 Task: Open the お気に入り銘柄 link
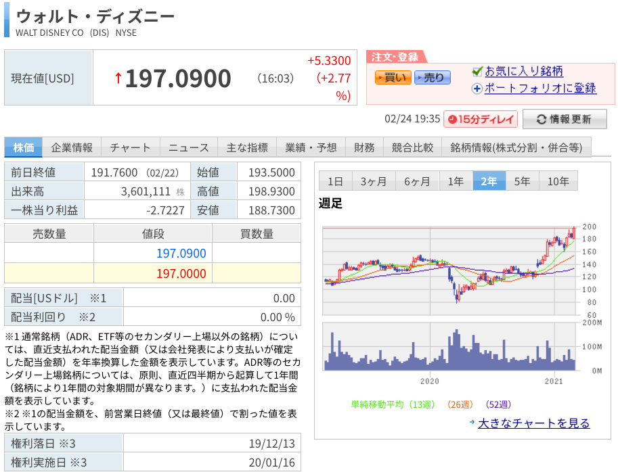[x=524, y=71]
